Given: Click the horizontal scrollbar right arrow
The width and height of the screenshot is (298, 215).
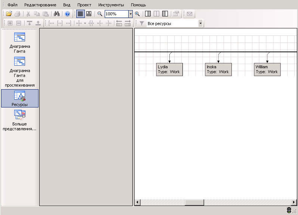Looking at the screenshot, I should (294, 202).
